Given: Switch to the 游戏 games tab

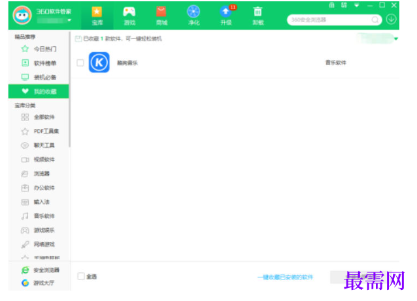Looking at the screenshot, I should point(129,16).
